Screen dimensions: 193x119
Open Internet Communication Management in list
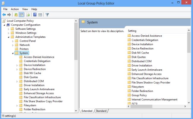click(x=154, y=99)
